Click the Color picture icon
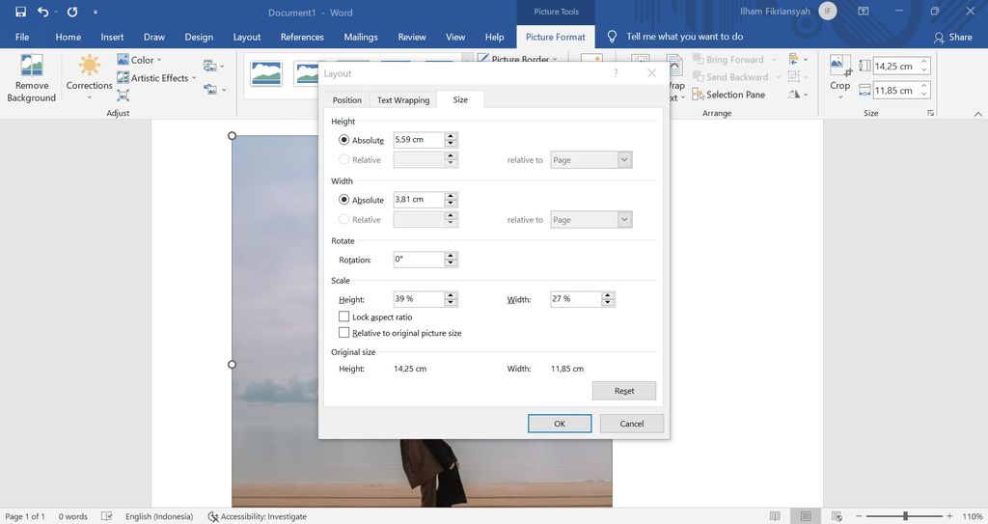The image size is (988, 524). pyautogui.click(x=123, y=60)
